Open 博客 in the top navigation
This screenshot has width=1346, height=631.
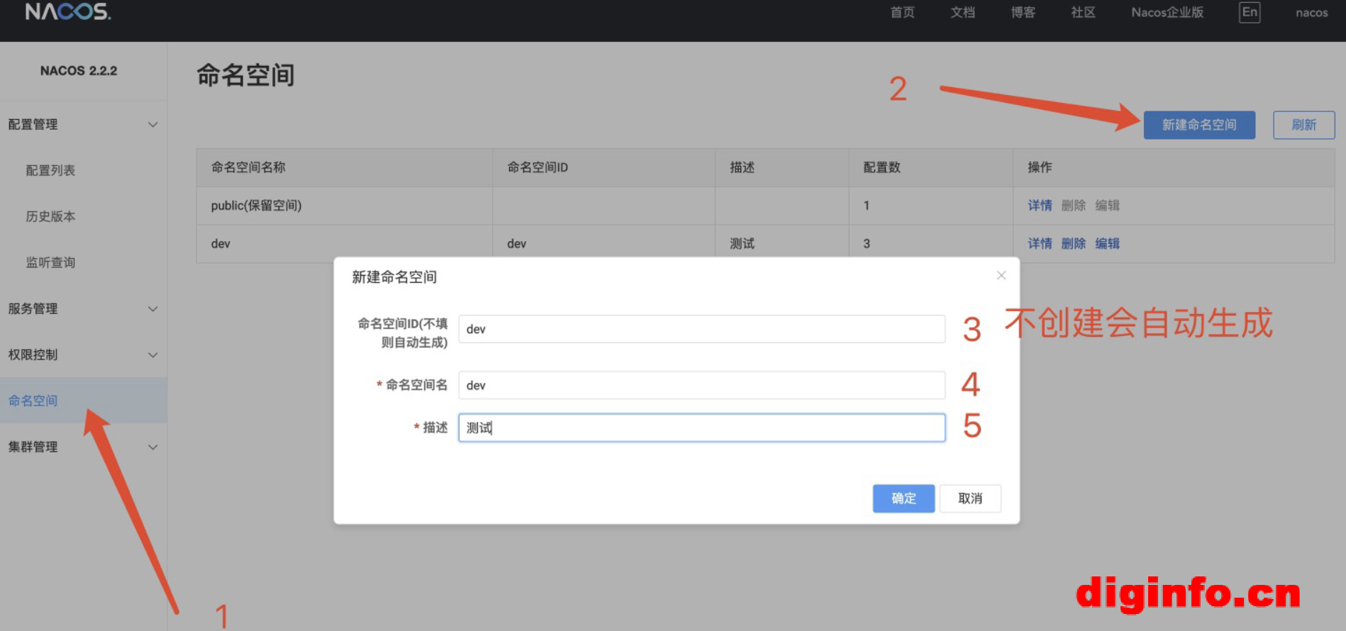pos(1023,13)
